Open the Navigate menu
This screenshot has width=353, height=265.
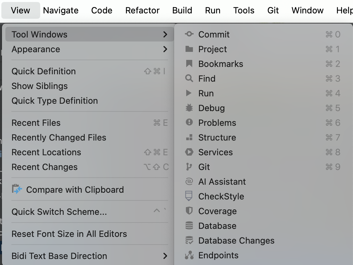pos(61,10)
